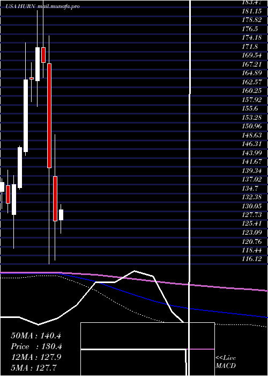Image resolution: width=268 pixels, height=376 pixels.
Task: Click the 12MA : 127.9 readout
Action: pos(36,357)
